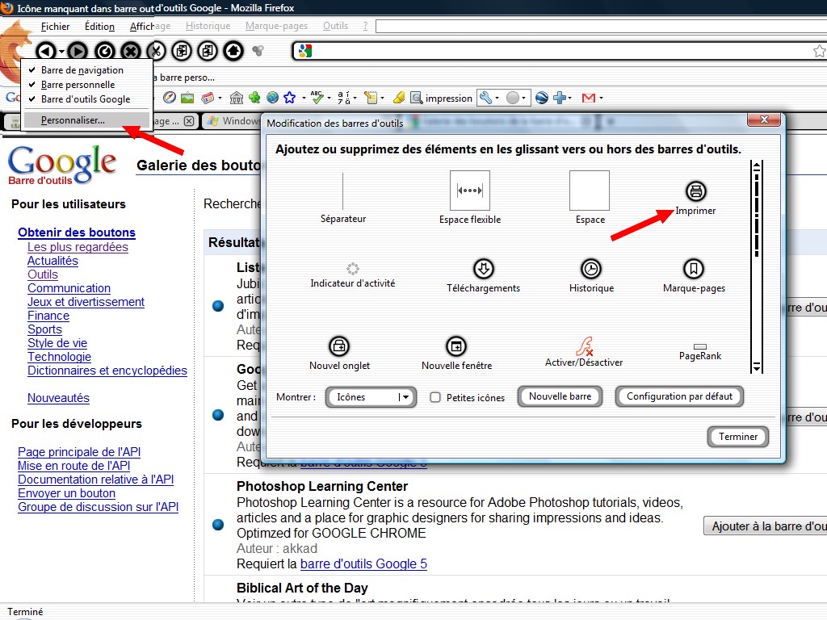Select the Téléchargements icon in the dialog
827x620 pixels.
pyautogui.click(x=483, y=269)
